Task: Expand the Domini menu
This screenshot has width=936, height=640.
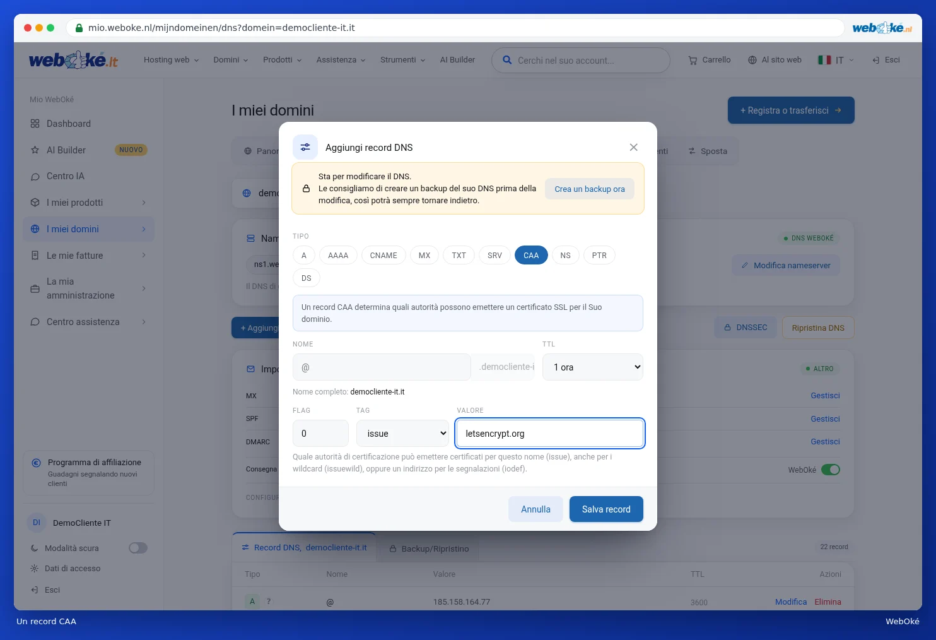Action: [231, 60]
